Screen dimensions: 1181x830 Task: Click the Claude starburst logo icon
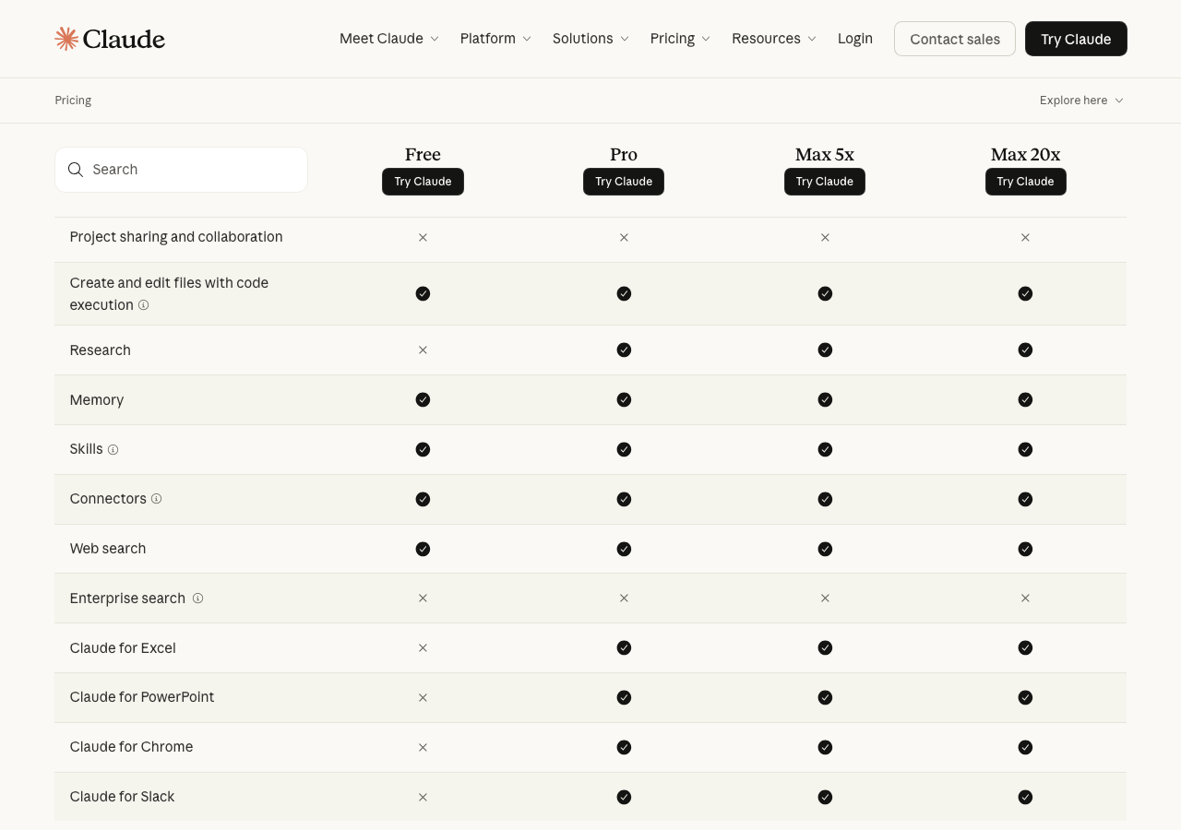pos(66,39)
